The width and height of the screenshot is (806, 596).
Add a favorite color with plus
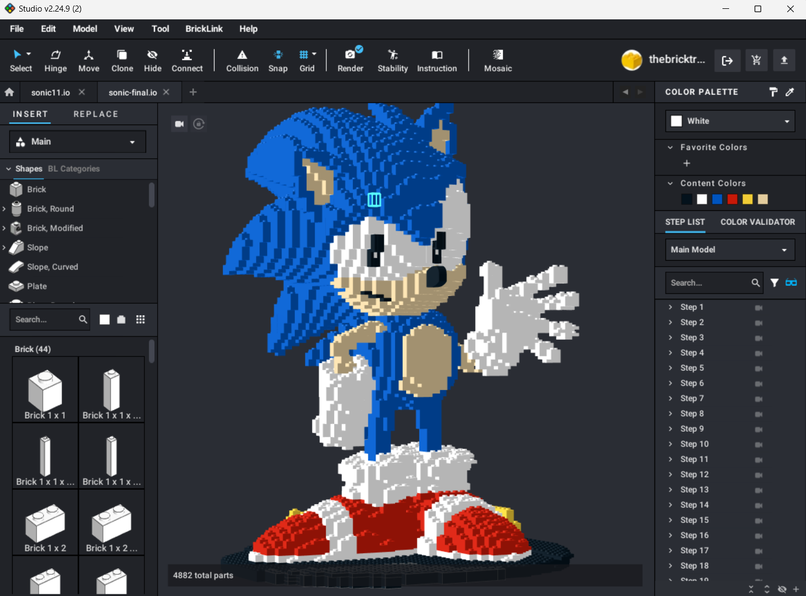687,163
